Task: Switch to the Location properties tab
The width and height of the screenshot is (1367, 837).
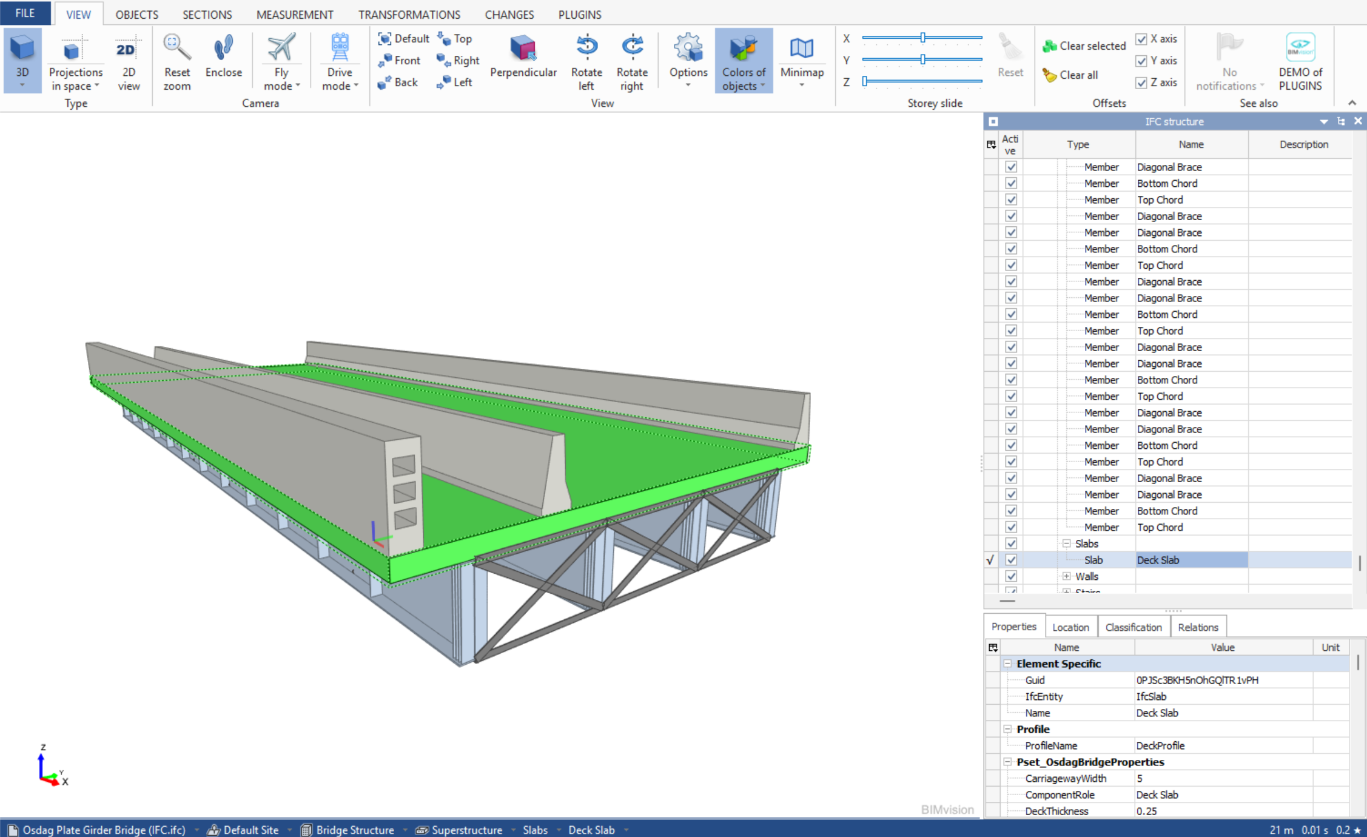Action: click(x=1070, y=627)
